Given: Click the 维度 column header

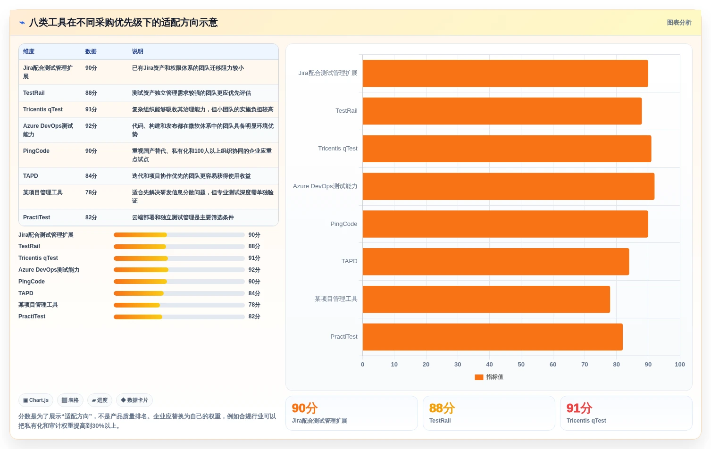Looking at the screenshot, I should coord(29,51).
